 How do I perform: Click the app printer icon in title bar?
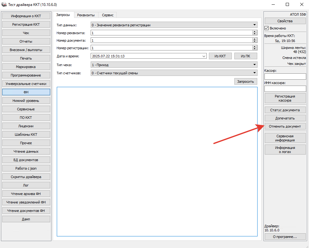click(4, 5)
